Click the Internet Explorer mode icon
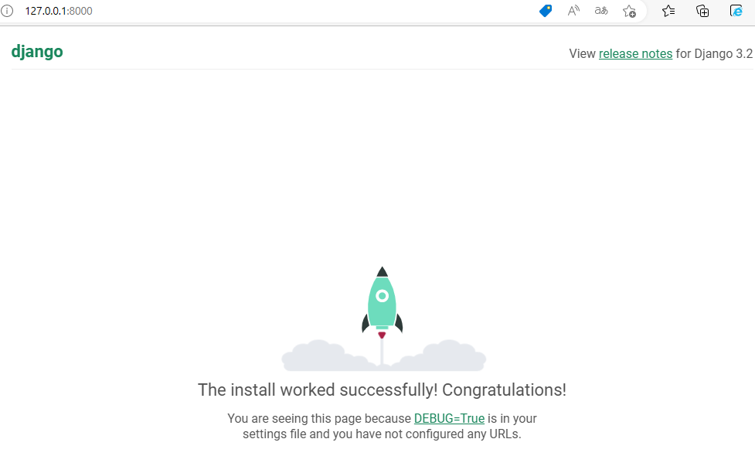Image resolution: width=755 pixels, height=456 pixels. tap(736, 11)
